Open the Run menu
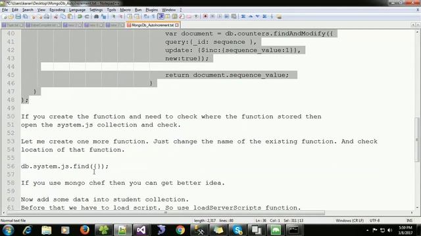Screen dimensions: 421x236 (x=138, y=10)
